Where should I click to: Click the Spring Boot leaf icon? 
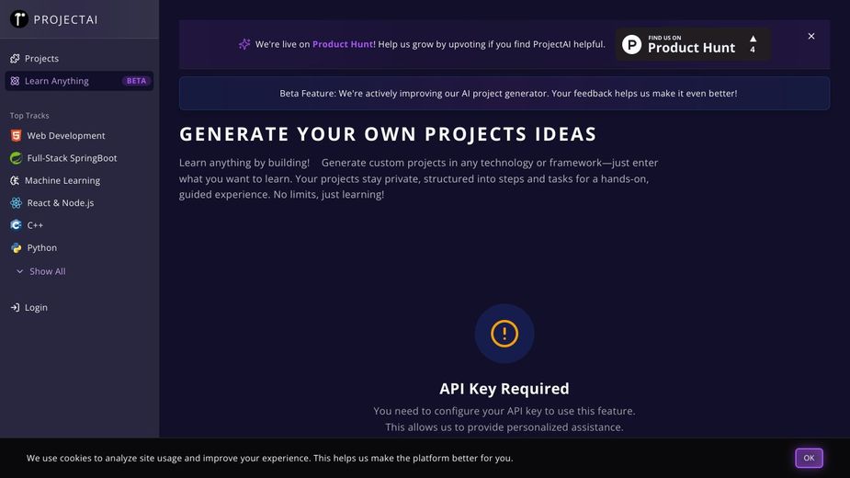(16, 158)
